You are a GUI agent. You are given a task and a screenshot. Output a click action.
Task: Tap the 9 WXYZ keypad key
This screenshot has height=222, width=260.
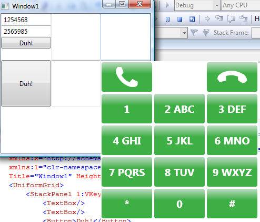click(x=232, y=172)
